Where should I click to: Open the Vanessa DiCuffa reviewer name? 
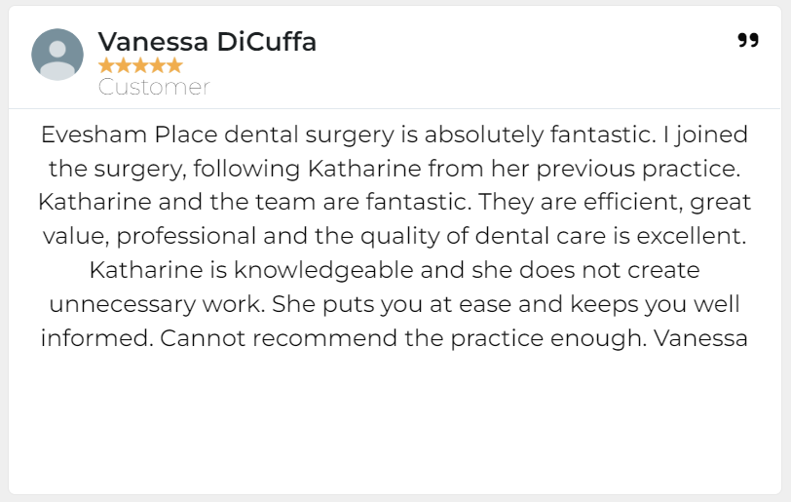207,42
